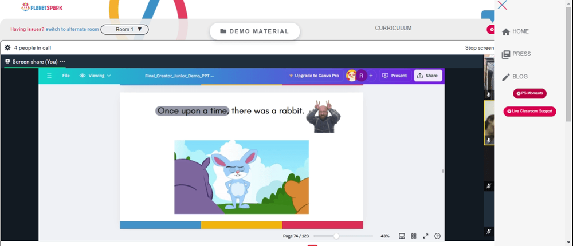The width and height of the screenshot is (573, 246).
Task: Click the rabbit cartoon image on the slide
Action: (x=242, y=177)
